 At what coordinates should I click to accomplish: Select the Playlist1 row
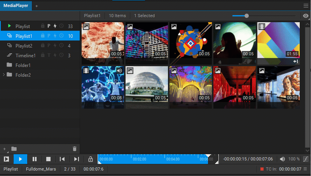click(40, 36)
